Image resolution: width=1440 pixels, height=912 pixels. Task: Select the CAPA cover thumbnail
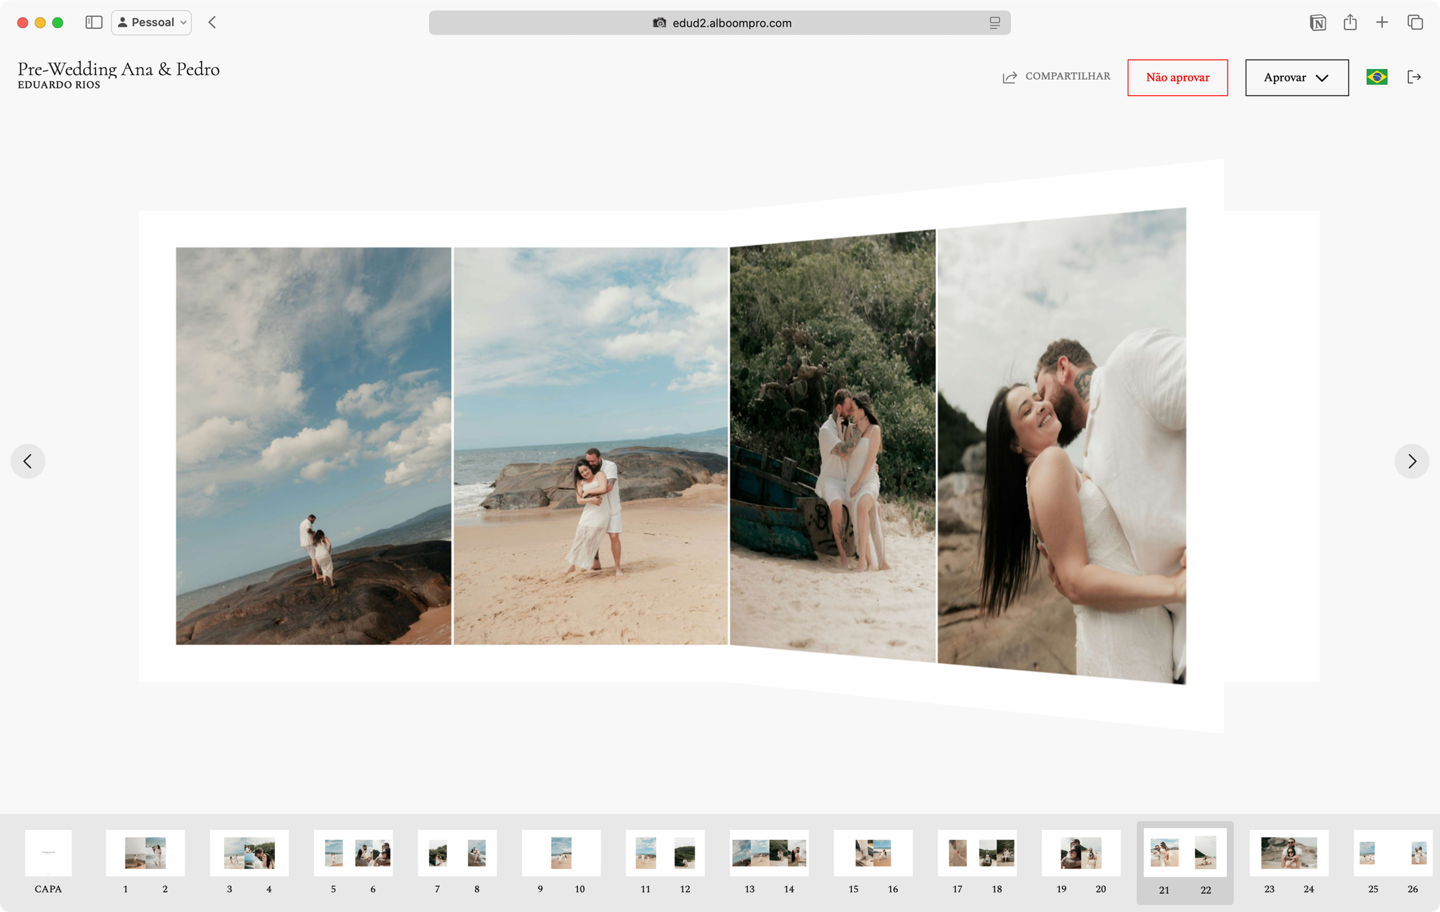[x=48, y=854]
